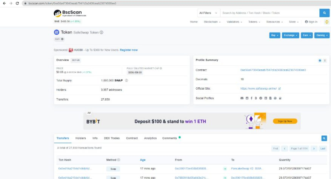Viewport: 331px width, 179px height.
Task: Click the whitepaper document social icon
Action: 270,98
